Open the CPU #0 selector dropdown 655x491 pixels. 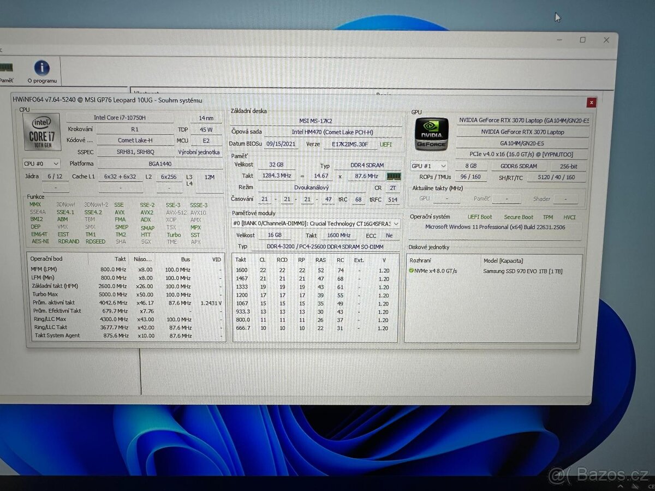click(x=41, y=163)
